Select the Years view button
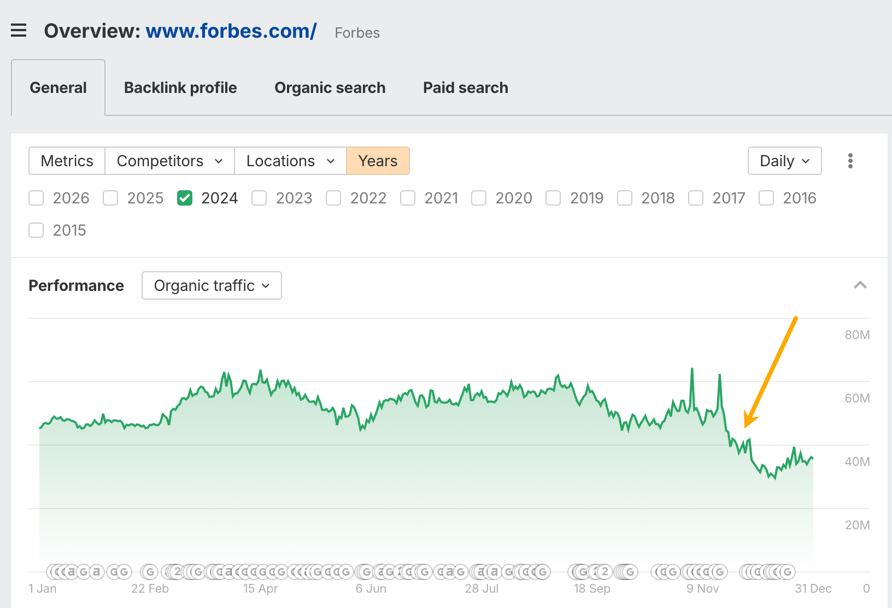892x608 pixels. tap(378, 161)
